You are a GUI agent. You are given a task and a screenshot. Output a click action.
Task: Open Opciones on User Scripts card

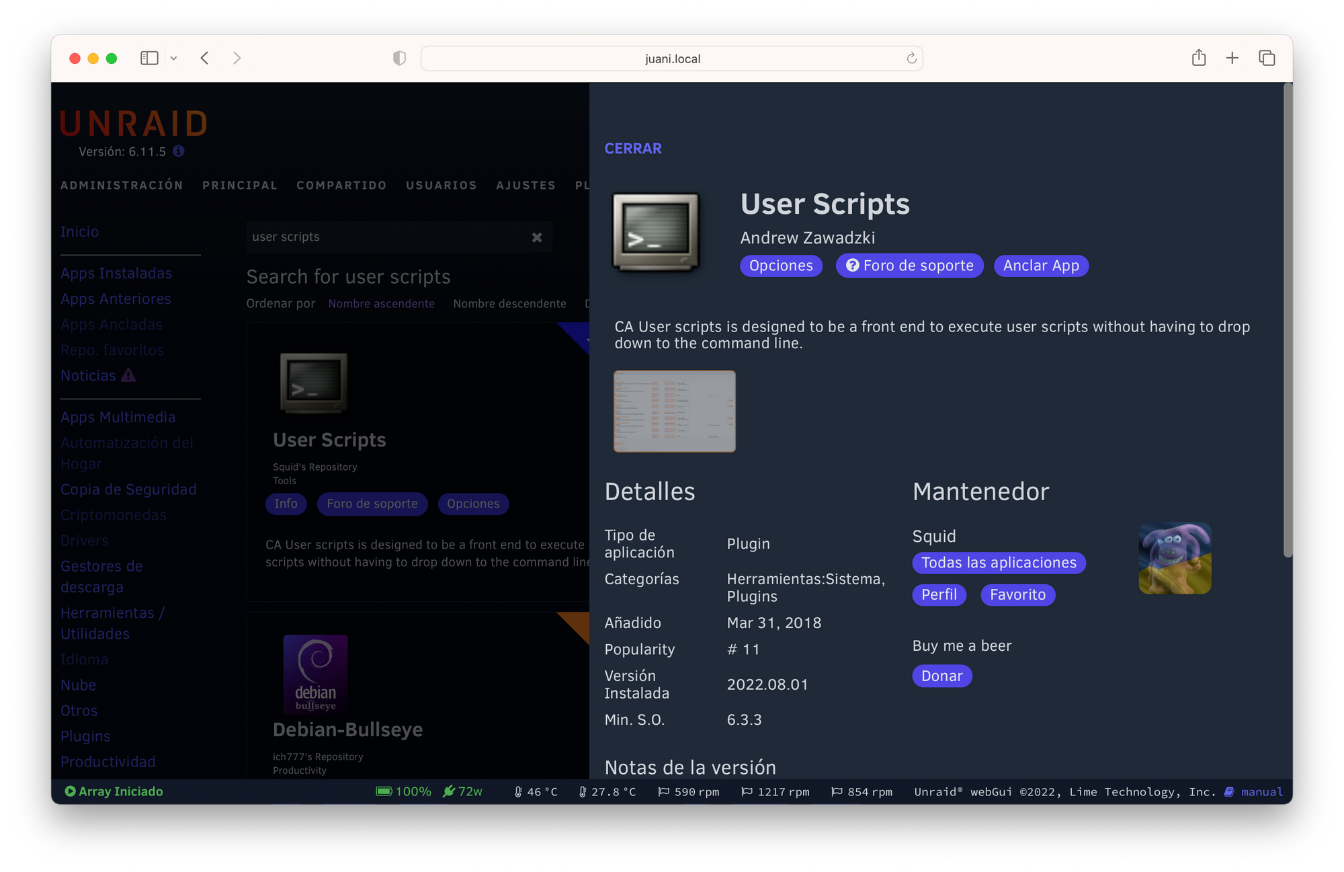coord(473,504)
